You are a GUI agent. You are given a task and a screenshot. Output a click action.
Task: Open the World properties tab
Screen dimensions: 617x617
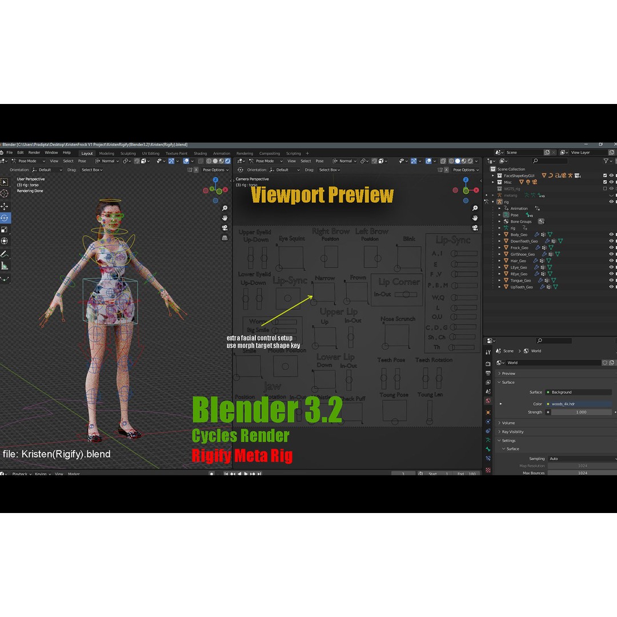[488, 401]
